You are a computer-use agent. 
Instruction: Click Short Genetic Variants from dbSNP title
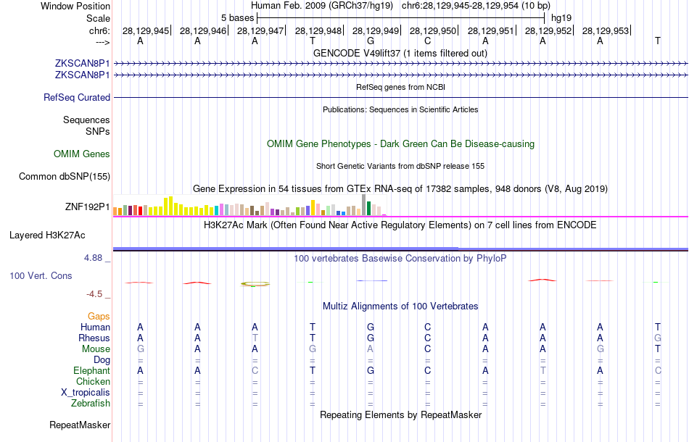(400, 167)
